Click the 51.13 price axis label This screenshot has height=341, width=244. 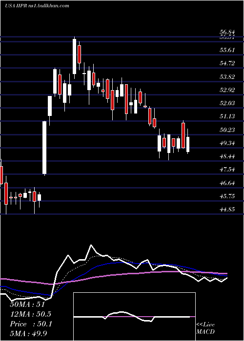(x=227, y=116)
